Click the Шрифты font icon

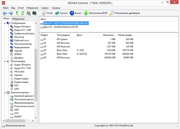[12, 58]
